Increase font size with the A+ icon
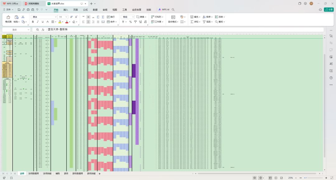Screen dimensions: 336x180 point(71,17)
